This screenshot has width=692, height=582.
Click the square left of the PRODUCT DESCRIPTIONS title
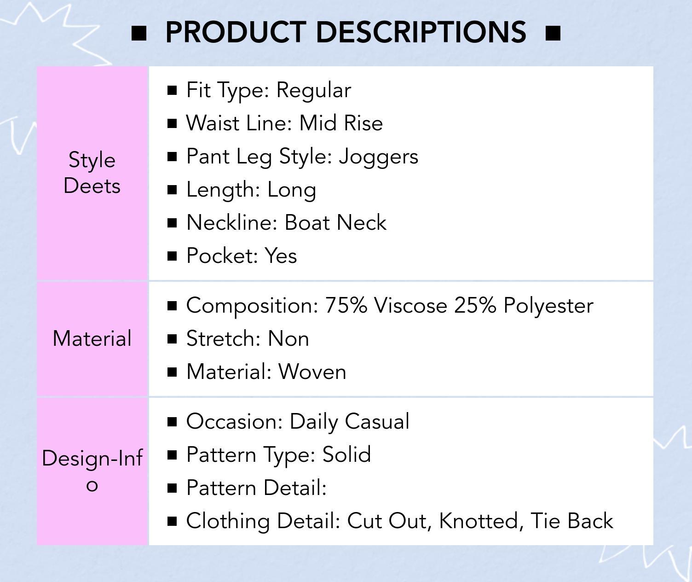point(139,33)
